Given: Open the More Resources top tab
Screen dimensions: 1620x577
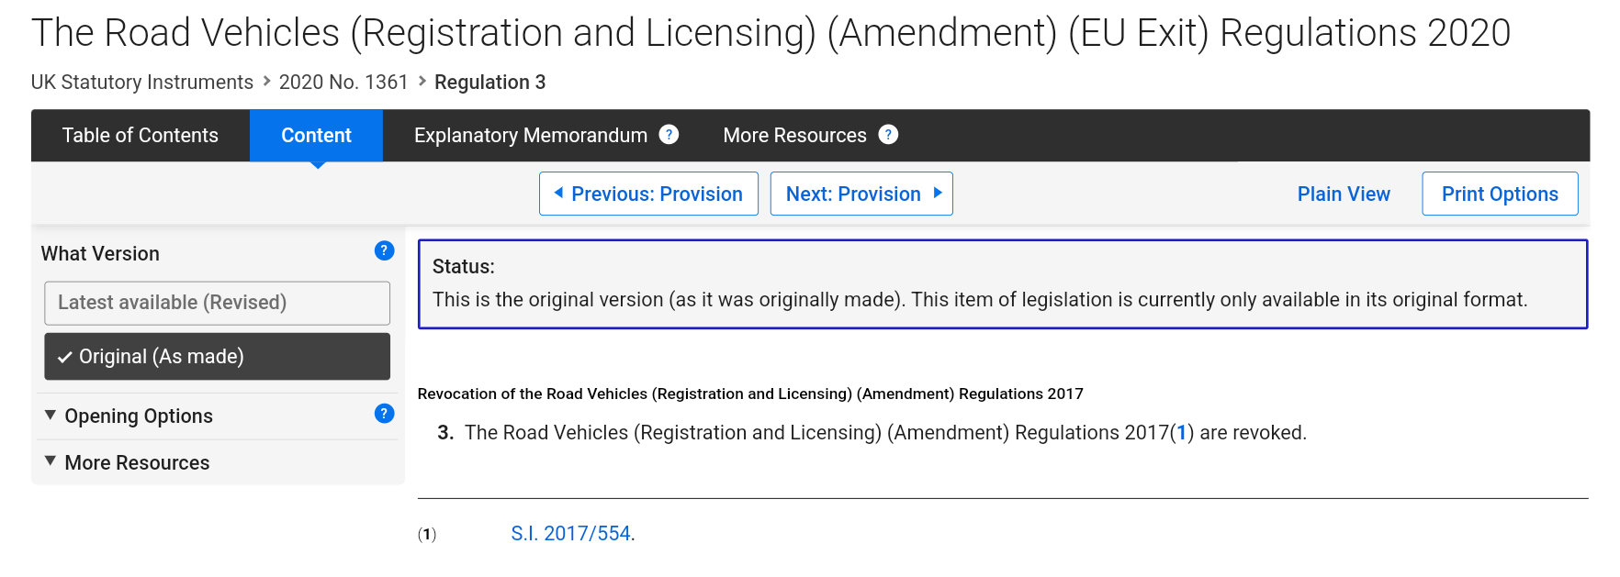Looking at the screenshot, I should click(794, 136).
